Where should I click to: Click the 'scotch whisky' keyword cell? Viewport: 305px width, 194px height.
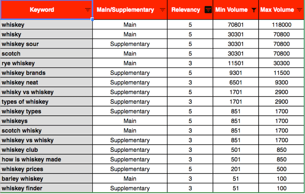point(47,130)
